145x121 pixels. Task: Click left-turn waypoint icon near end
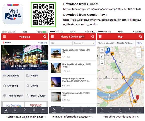[135, 101]
